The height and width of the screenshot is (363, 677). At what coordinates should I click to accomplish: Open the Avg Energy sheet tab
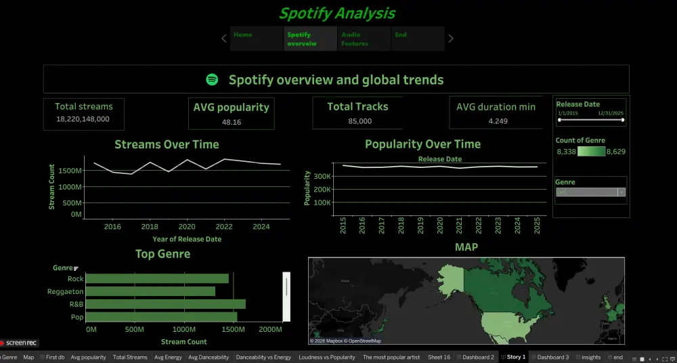tap(168, 358)
